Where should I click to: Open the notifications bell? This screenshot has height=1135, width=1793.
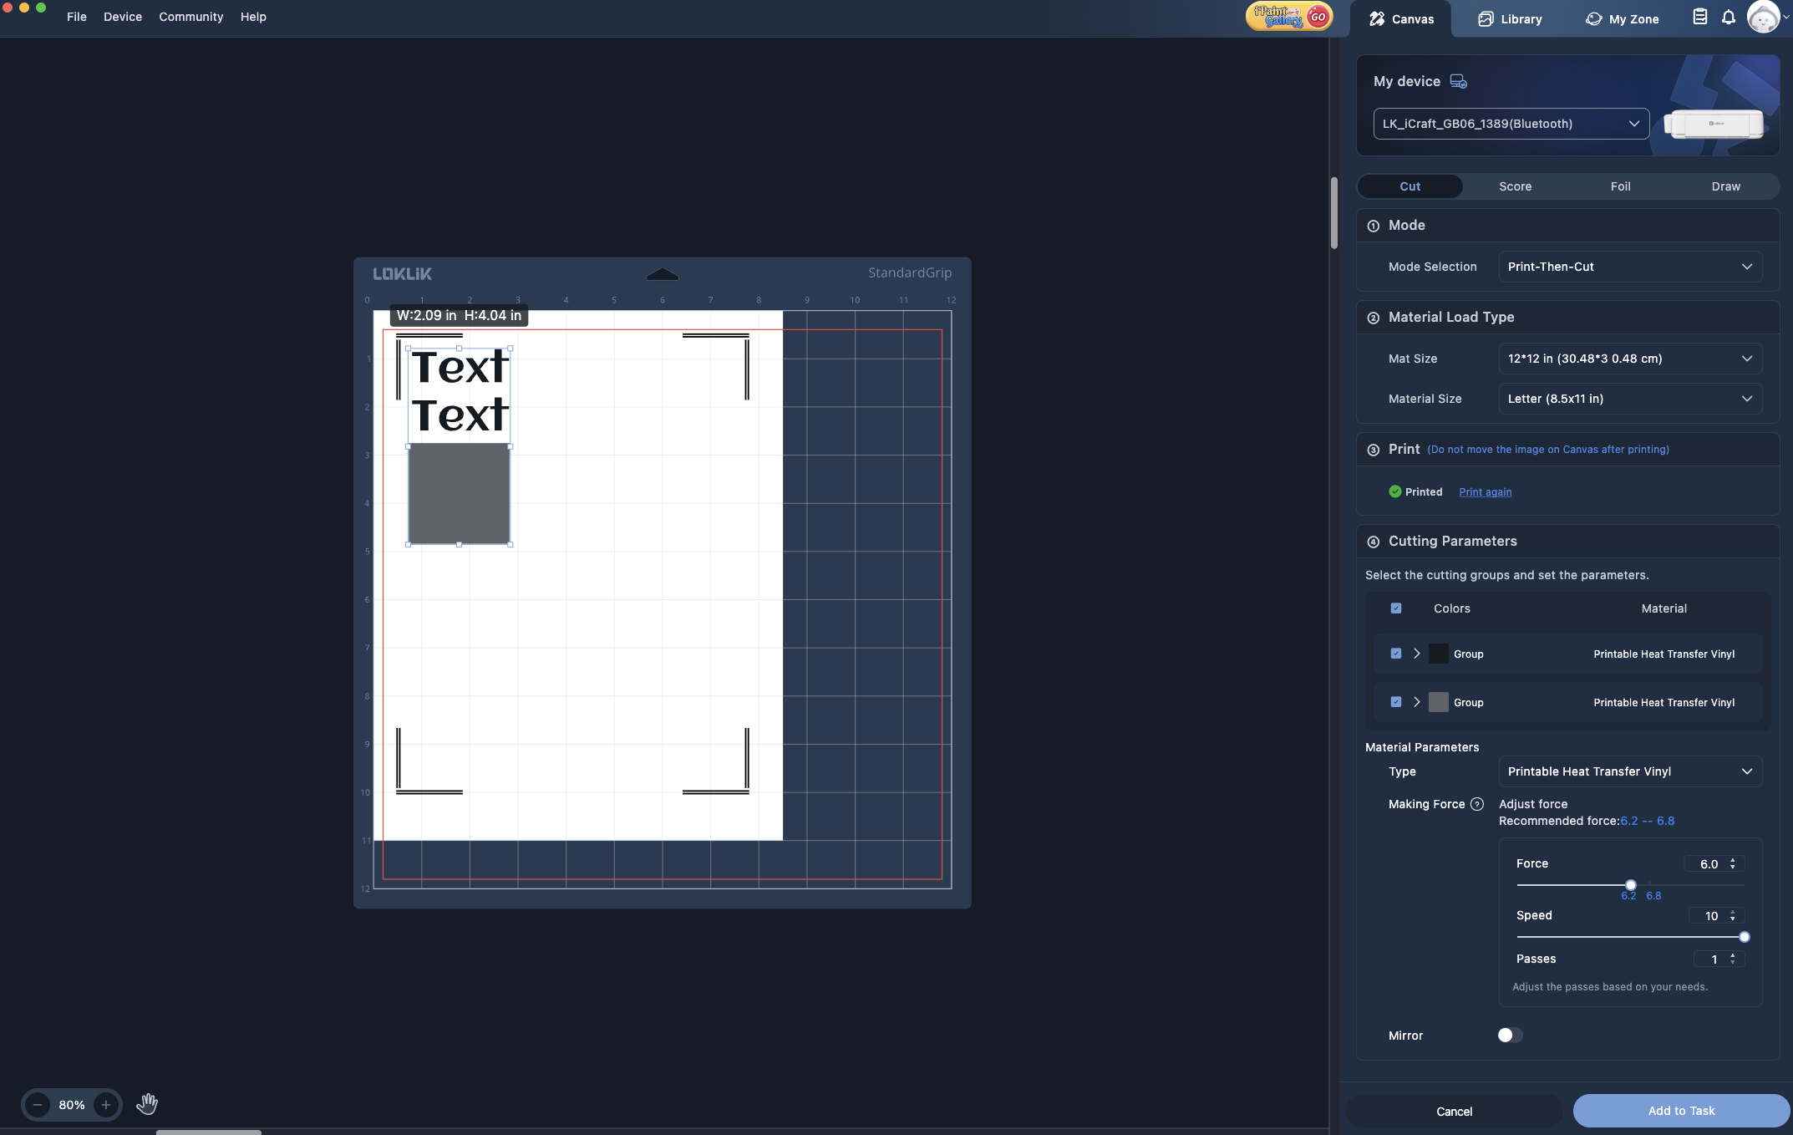(1728, 17)
